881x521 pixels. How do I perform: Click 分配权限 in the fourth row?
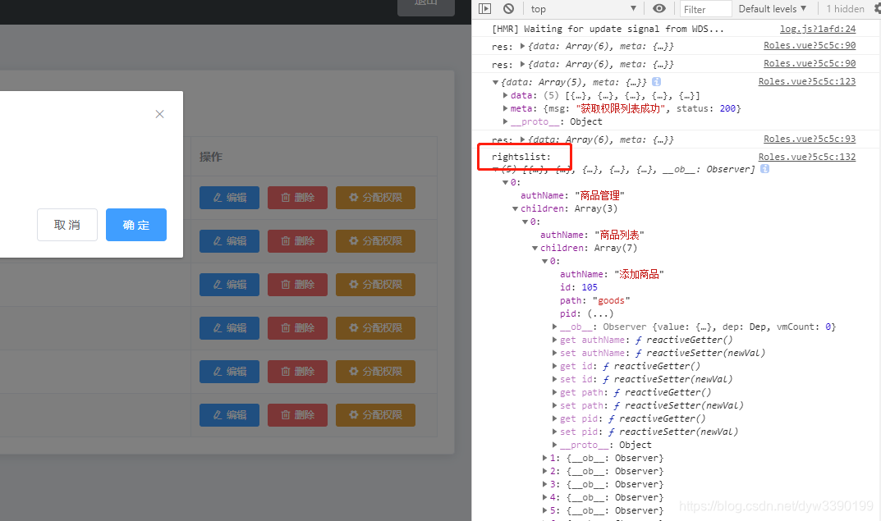[375, 328]
